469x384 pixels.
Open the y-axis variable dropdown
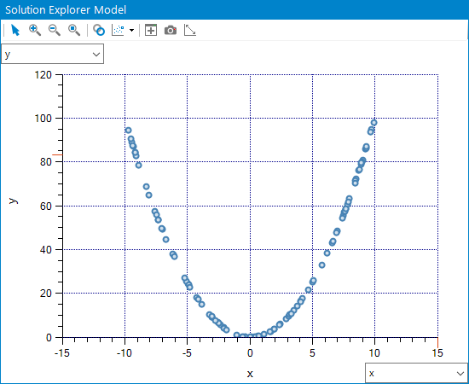[53, 54]
